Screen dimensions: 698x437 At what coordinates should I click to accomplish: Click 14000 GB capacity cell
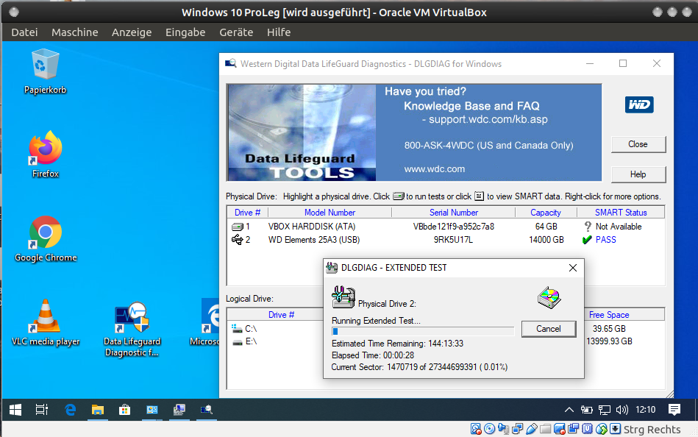tap(546, 240)
